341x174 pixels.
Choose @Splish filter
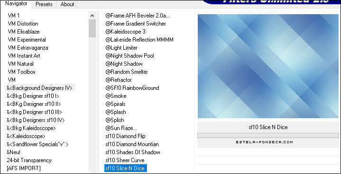pyautogui.click(x=115, y=120)
